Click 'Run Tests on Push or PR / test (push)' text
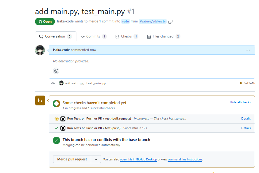259x173 pixels. pos(94,128)
